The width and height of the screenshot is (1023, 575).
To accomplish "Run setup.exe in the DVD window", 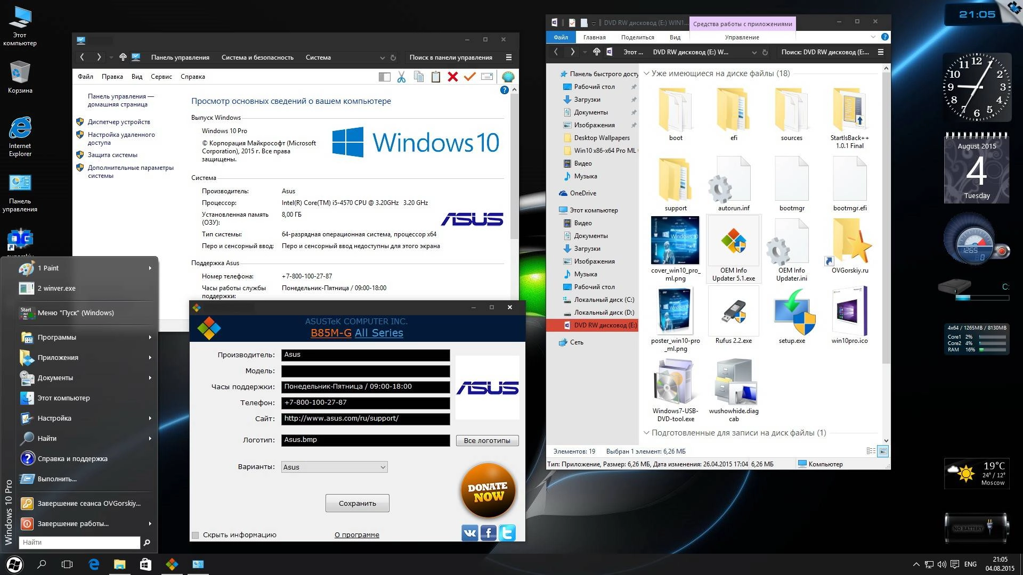I will click(792, 311).
